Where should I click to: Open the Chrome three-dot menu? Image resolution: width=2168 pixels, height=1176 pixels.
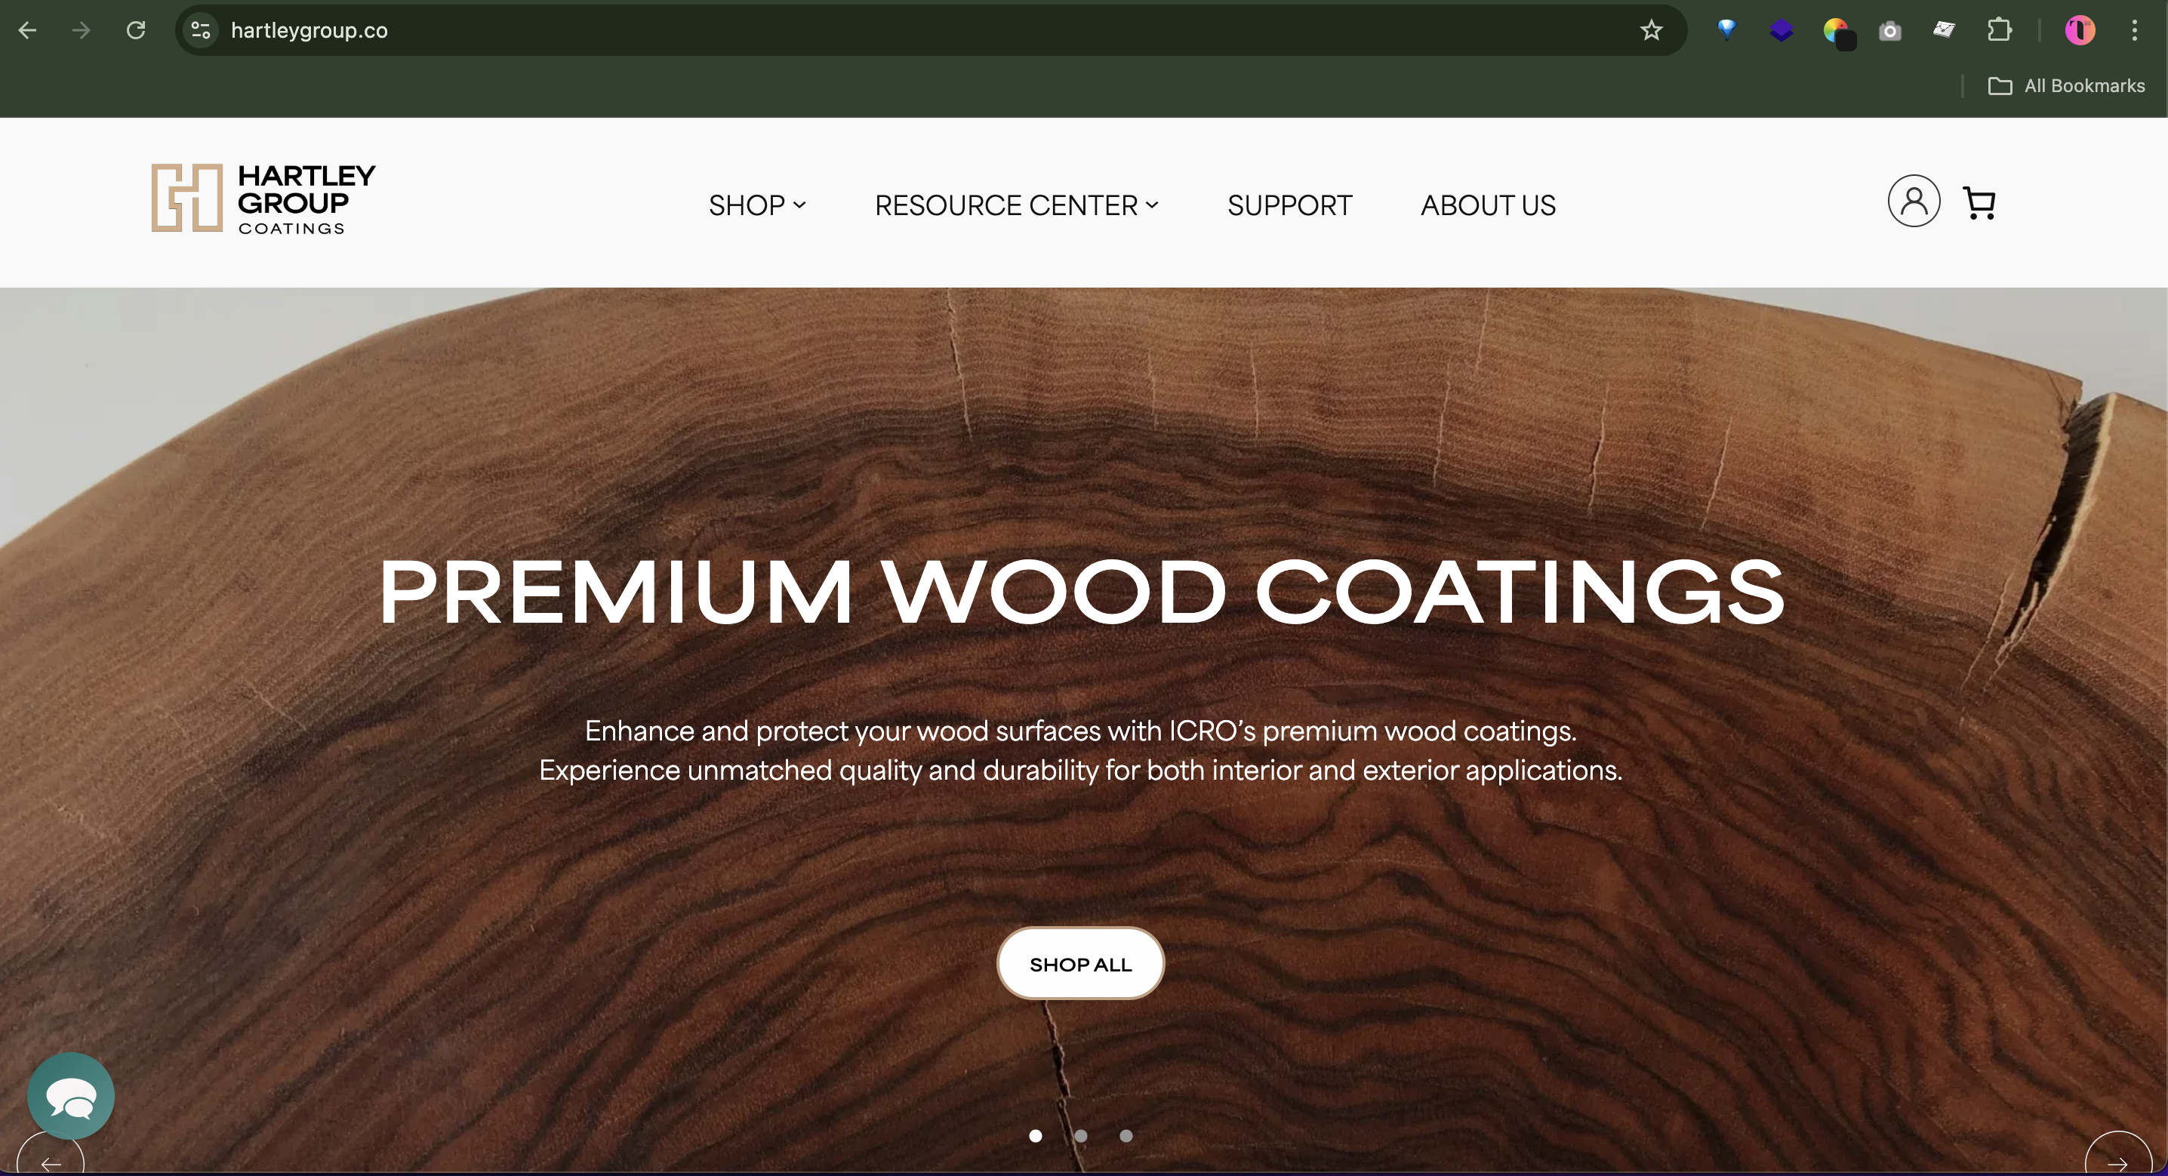pos(2134,30)
